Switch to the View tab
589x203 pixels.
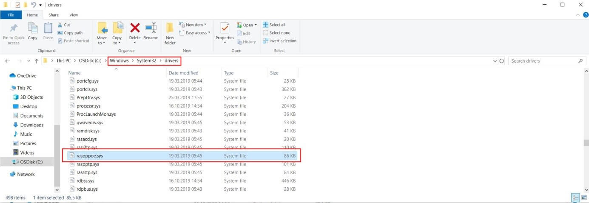point(73,15)
